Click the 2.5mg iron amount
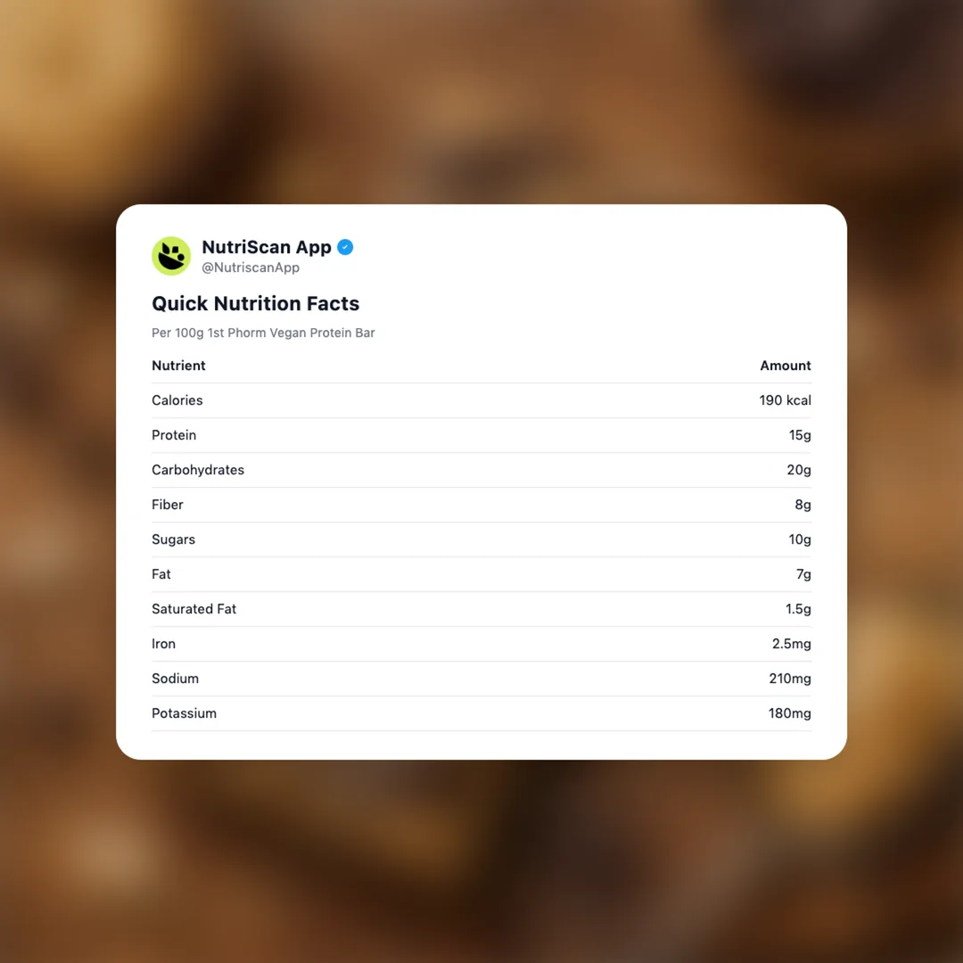 click(x=791, y=644)
